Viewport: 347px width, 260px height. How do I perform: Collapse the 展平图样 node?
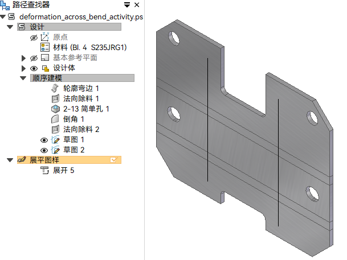10,160
